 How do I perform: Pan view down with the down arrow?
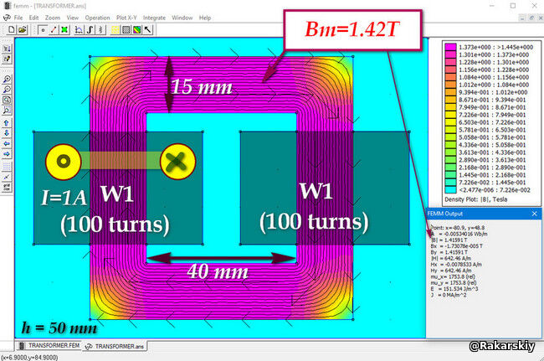click(7, 133)
